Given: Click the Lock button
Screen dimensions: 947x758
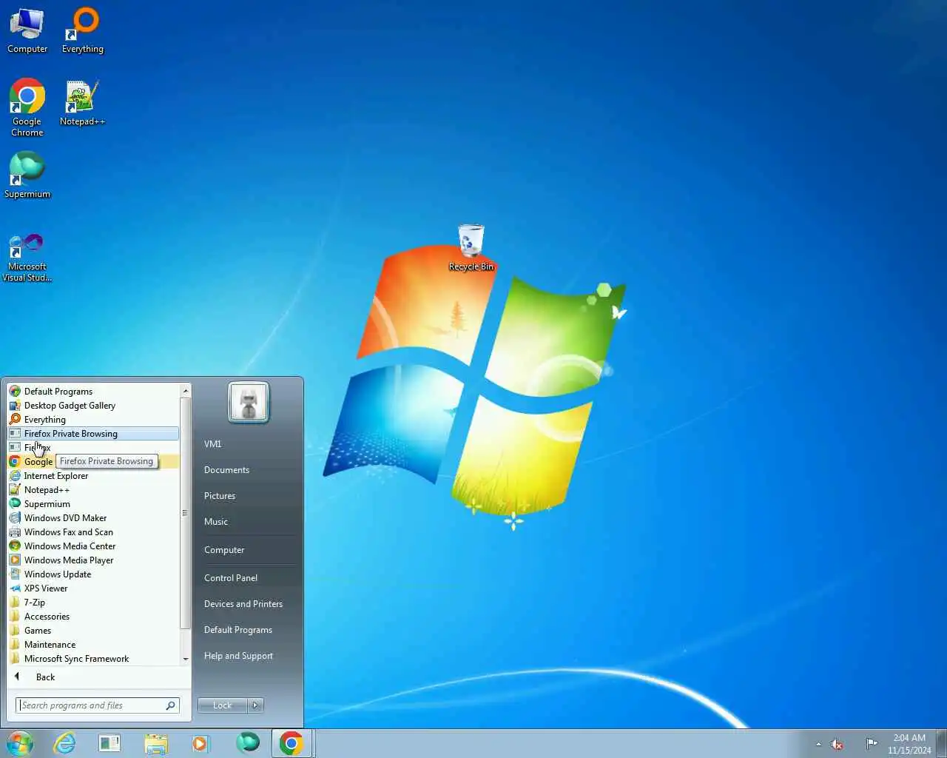Looking at the screenshot, I should point(222,705).
